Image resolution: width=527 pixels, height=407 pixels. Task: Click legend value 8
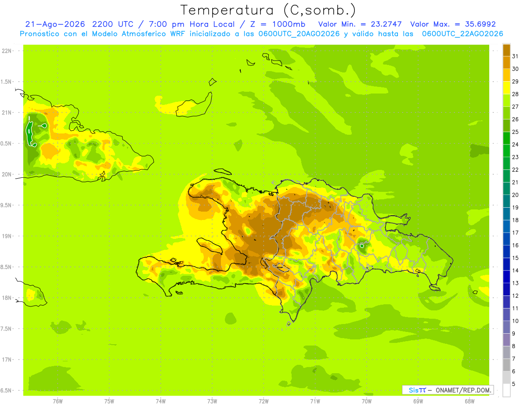point(514,346)
